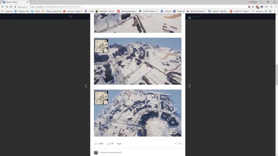Image resolution: width=278 pixels, height=156 pixels.
Task: Click the profile name in the window title bar
Action: tap(253, 2)
